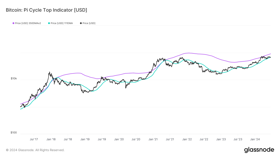Click the black Price legend dot
Screen dimensions: 280x157
pos(81,23)
